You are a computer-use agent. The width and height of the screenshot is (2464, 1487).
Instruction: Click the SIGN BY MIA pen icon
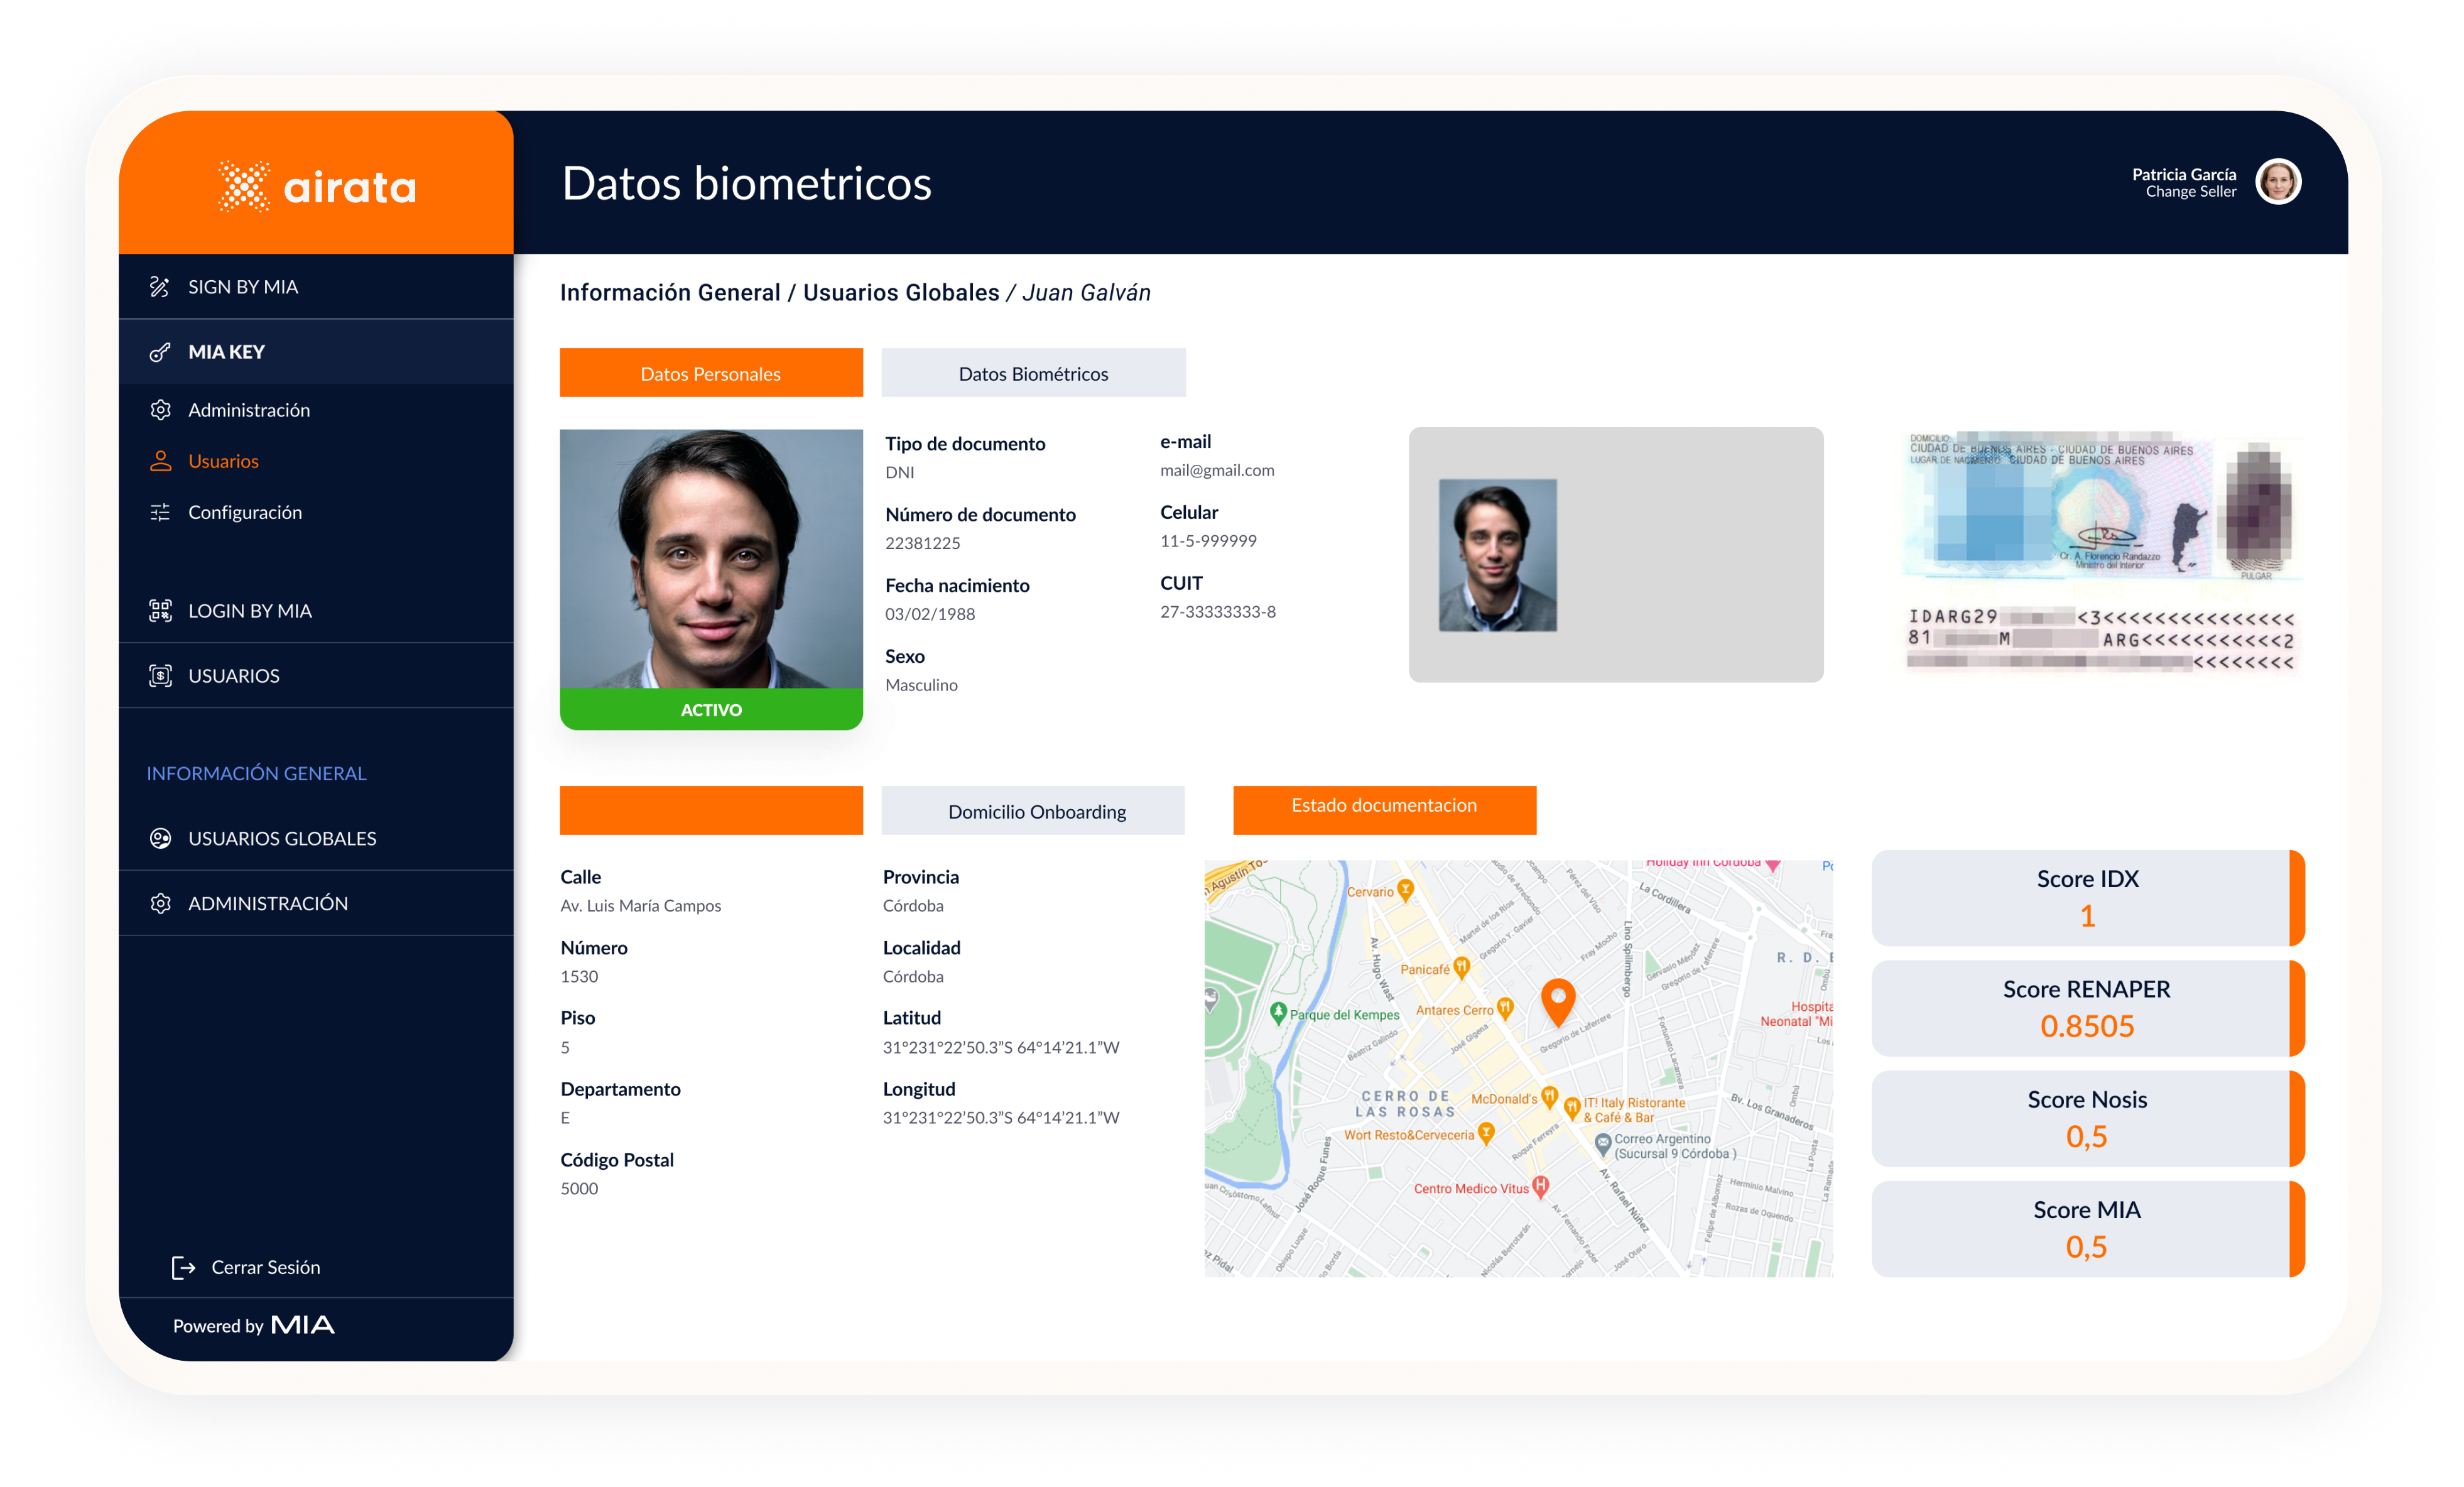tap(160, 287)
